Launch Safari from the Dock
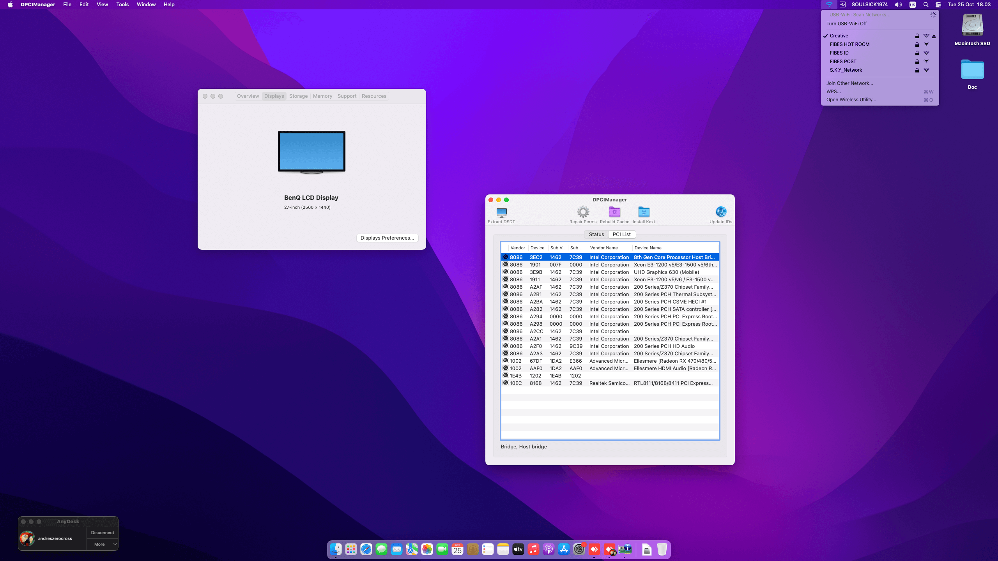Screen dimensions: 998x561 click(x=366, y=549)
